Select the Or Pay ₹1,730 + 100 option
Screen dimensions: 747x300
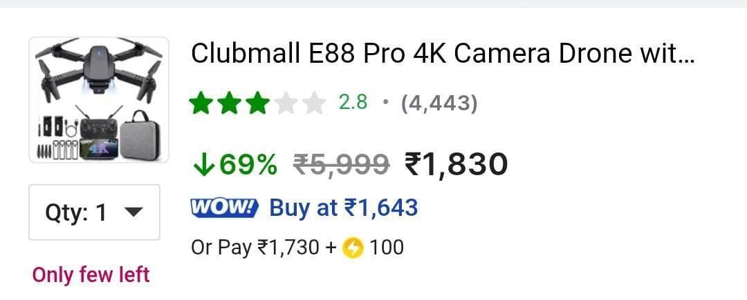[x=297, y=248]
